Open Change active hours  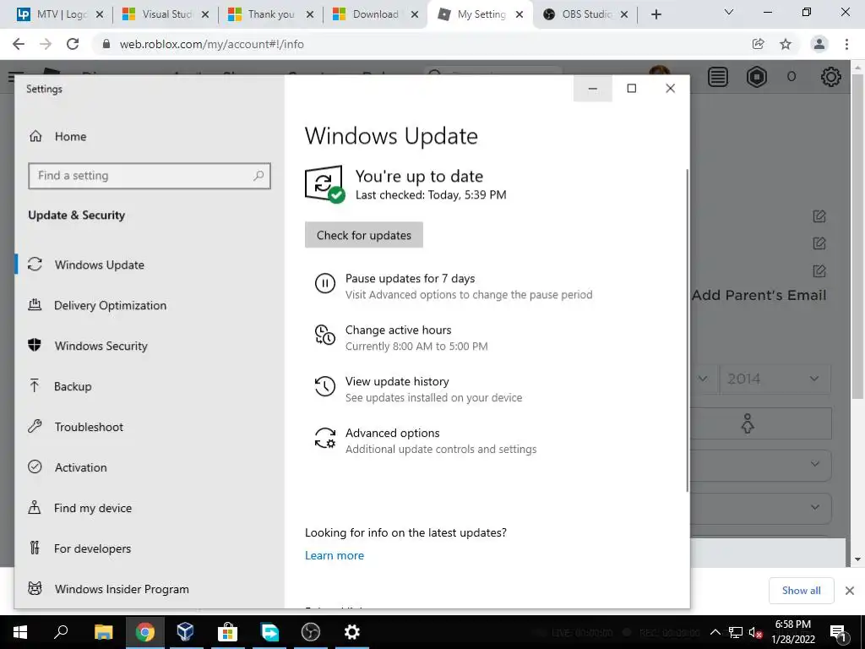[401, 338]
